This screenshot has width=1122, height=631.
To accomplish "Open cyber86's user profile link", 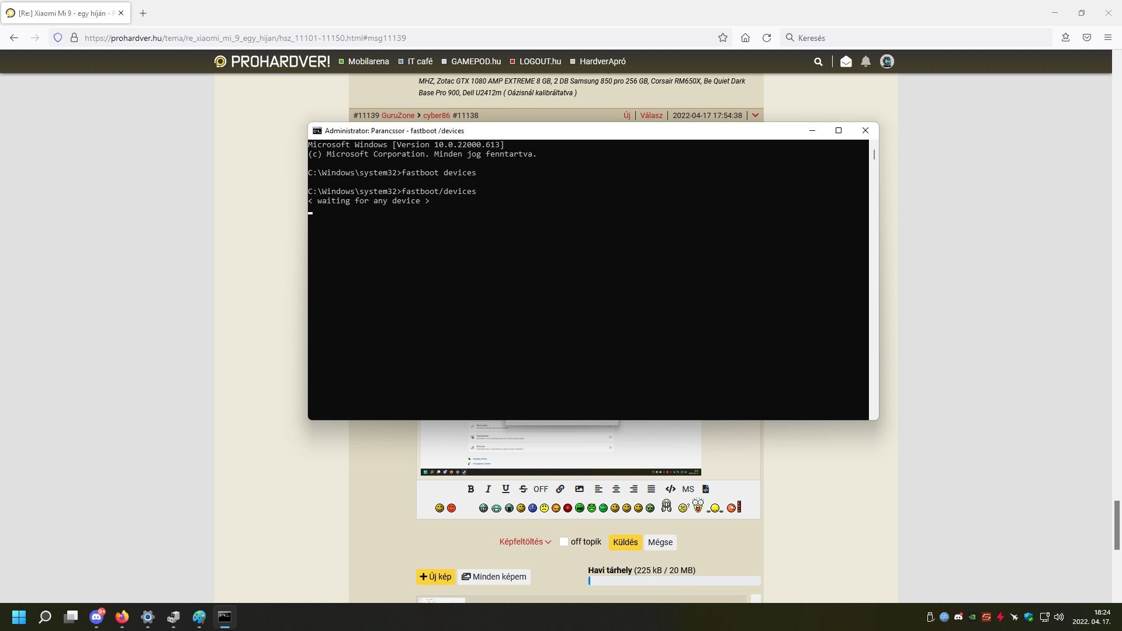I will [x=437, y=115].
